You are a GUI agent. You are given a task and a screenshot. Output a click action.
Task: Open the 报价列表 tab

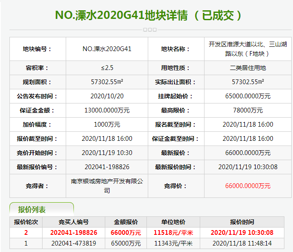[x=42, y=209]
